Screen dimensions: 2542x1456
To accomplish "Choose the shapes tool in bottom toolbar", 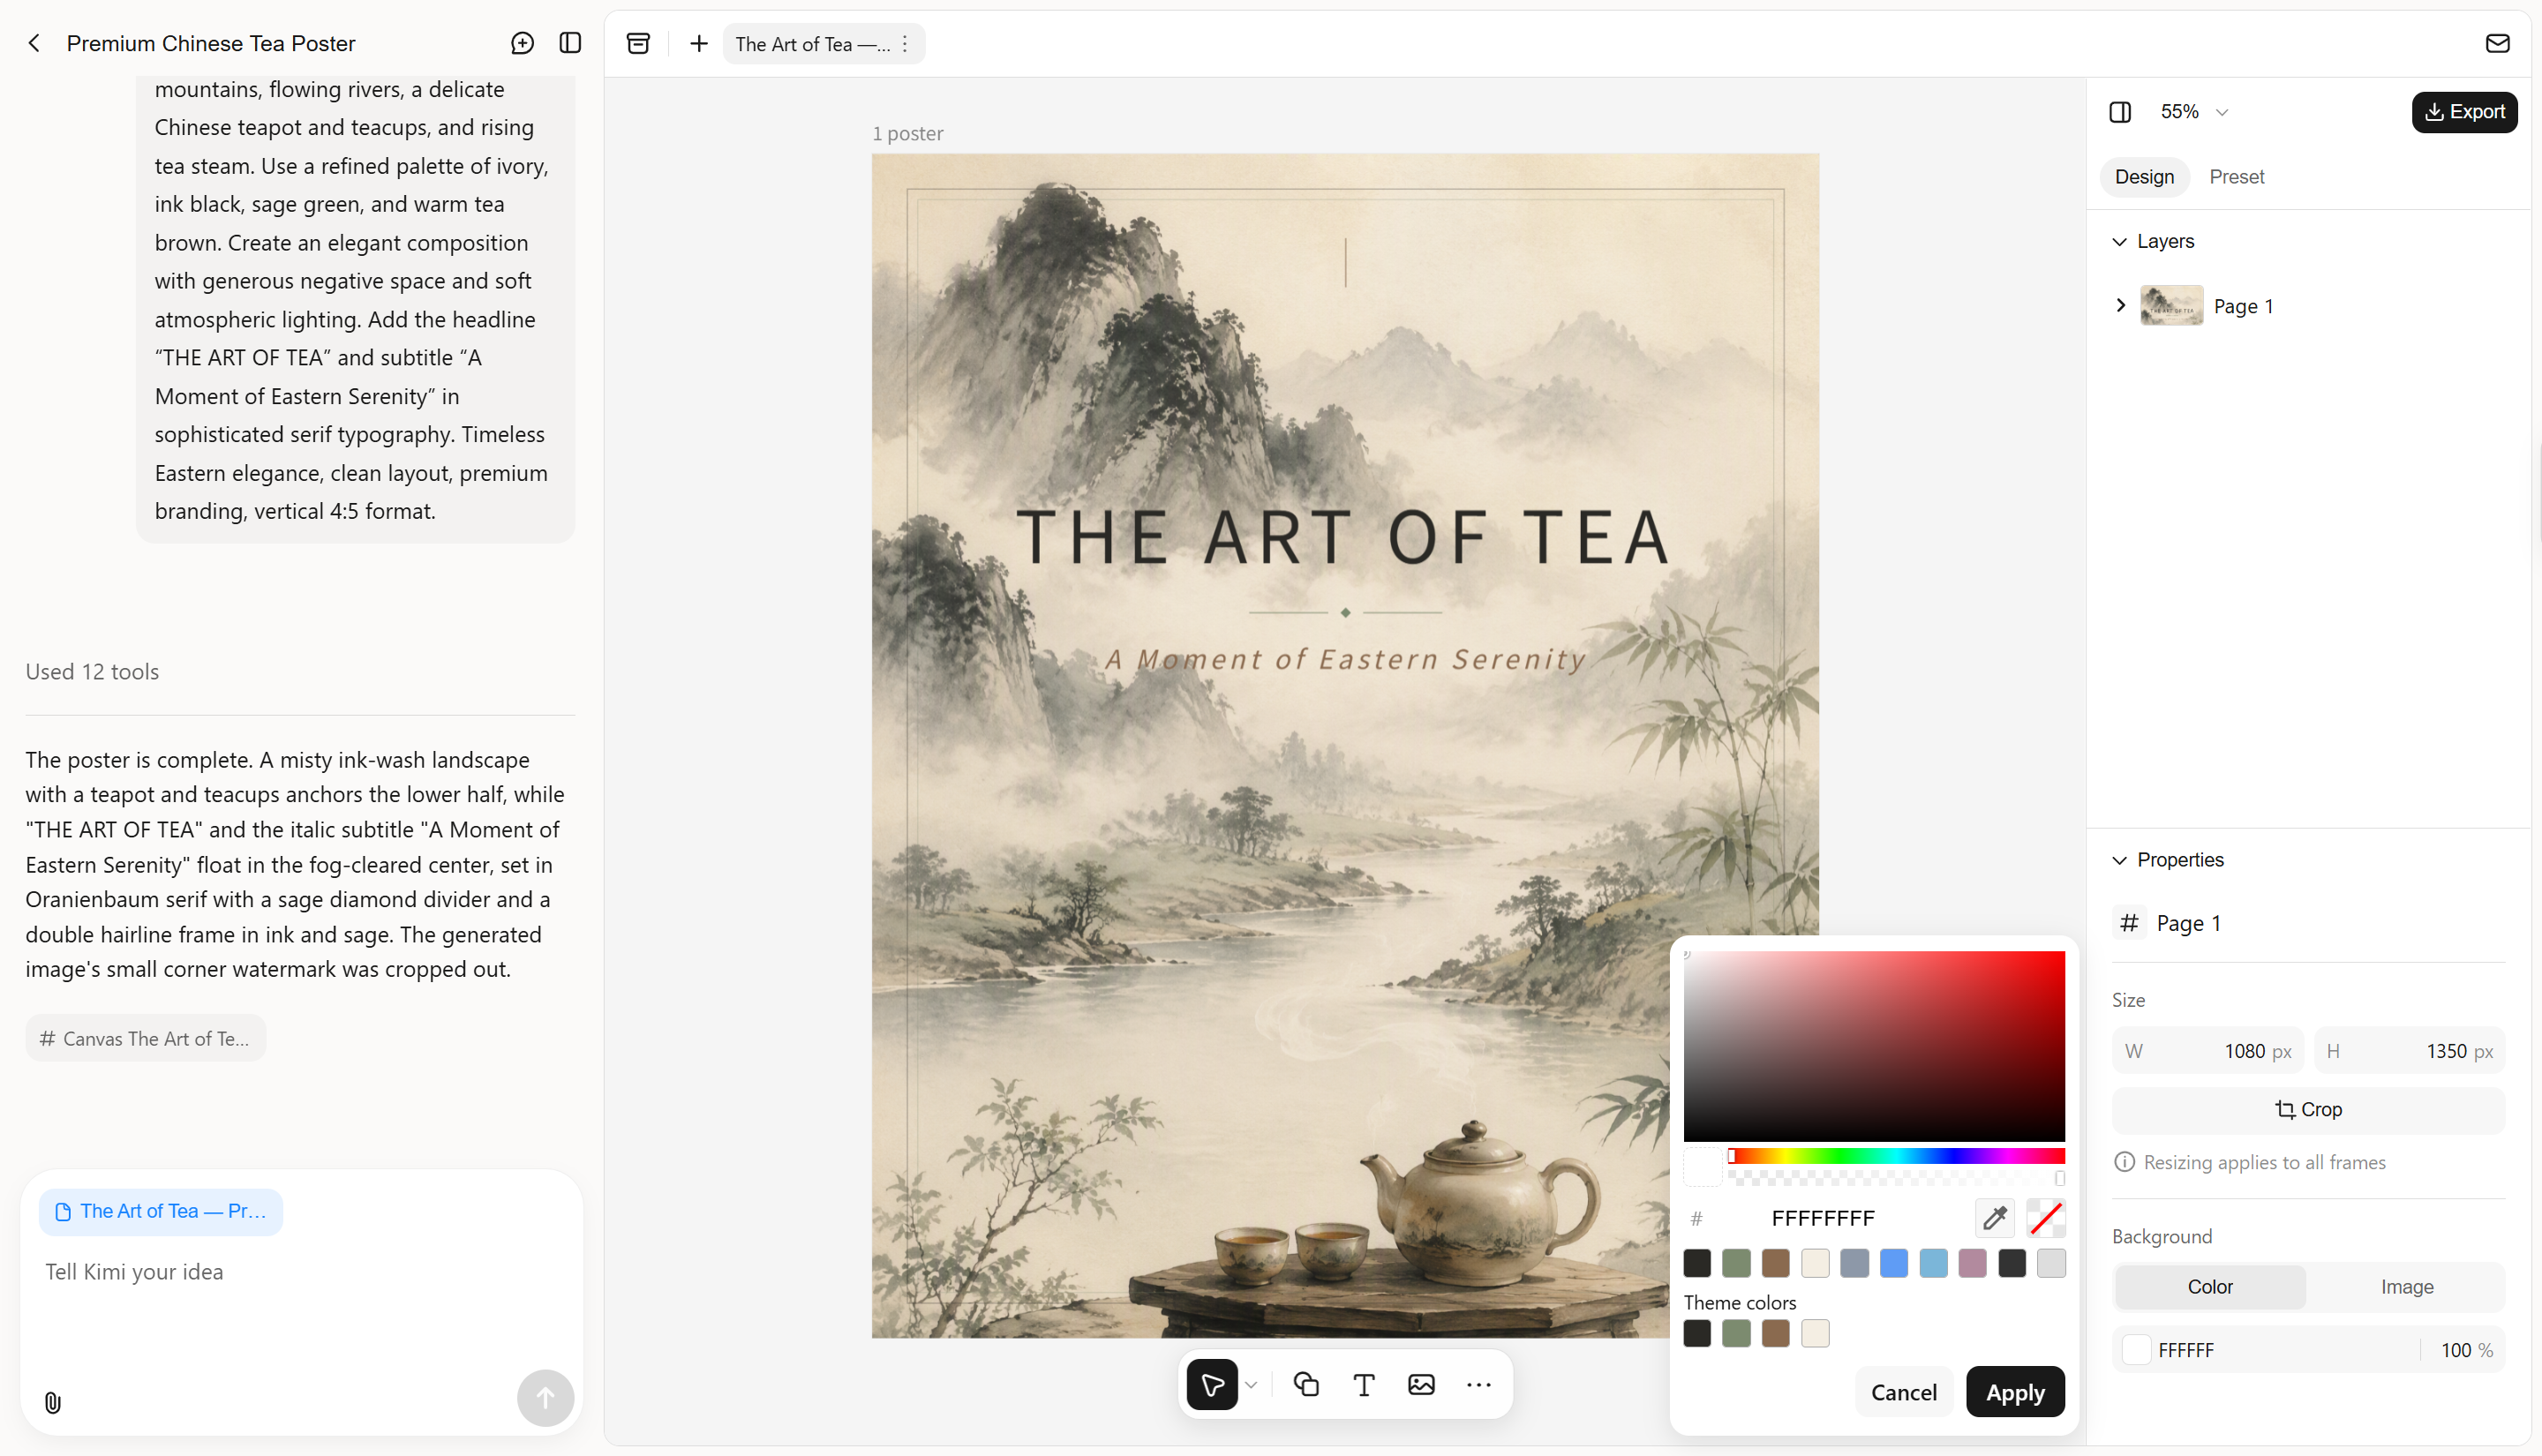I will 1306,1384.
